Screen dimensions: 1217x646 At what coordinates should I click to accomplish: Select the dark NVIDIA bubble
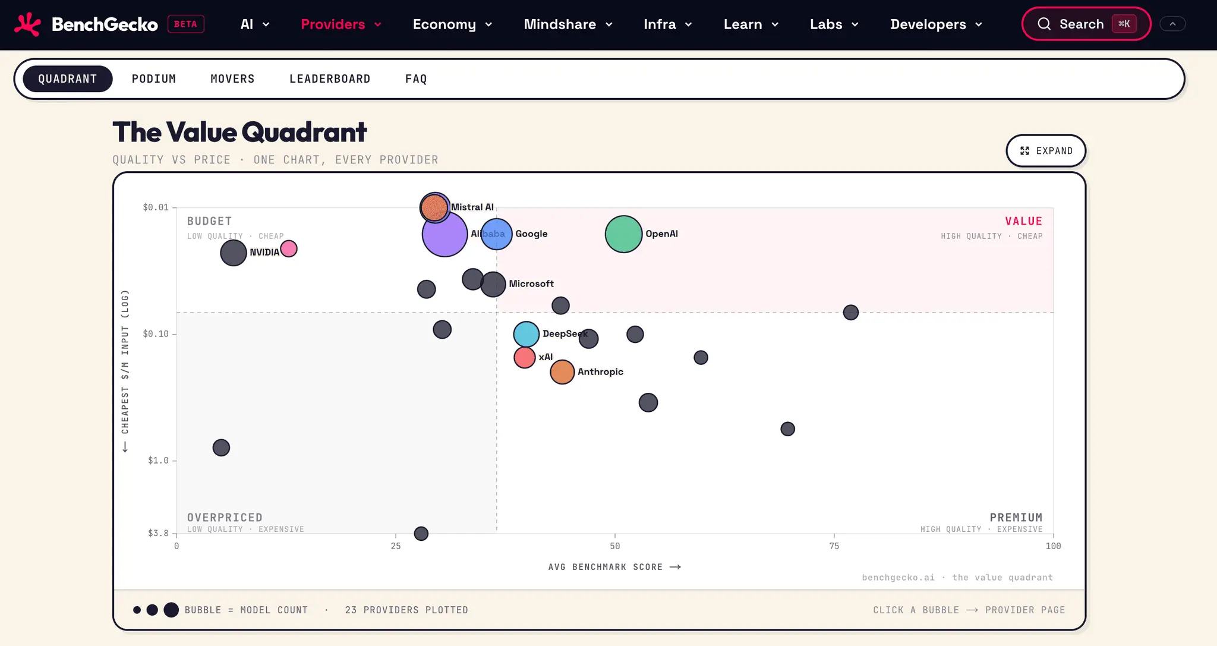click(234, 253)
